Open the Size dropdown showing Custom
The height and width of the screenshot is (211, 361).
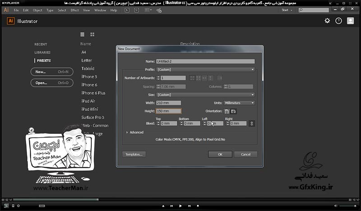(x=205, y=95)
